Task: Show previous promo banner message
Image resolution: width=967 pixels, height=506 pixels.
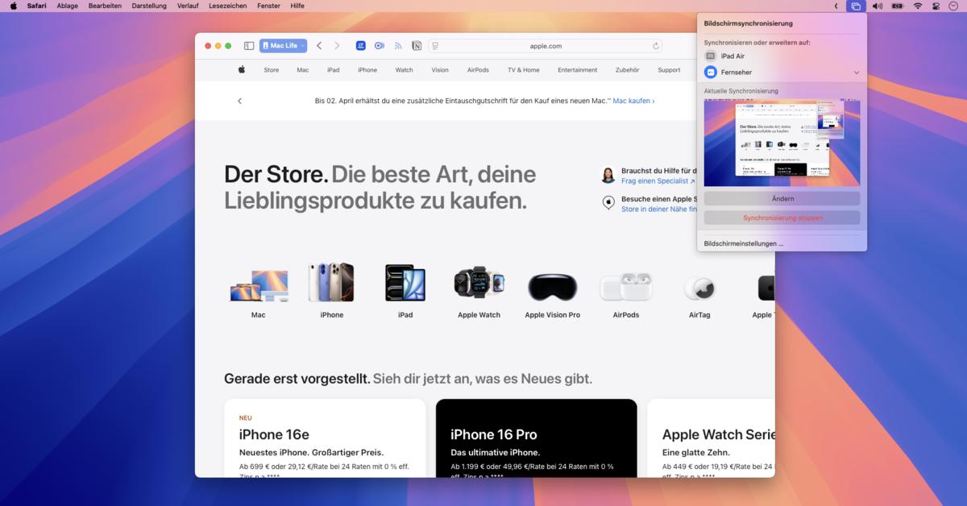Action: [x=239, y=101]
